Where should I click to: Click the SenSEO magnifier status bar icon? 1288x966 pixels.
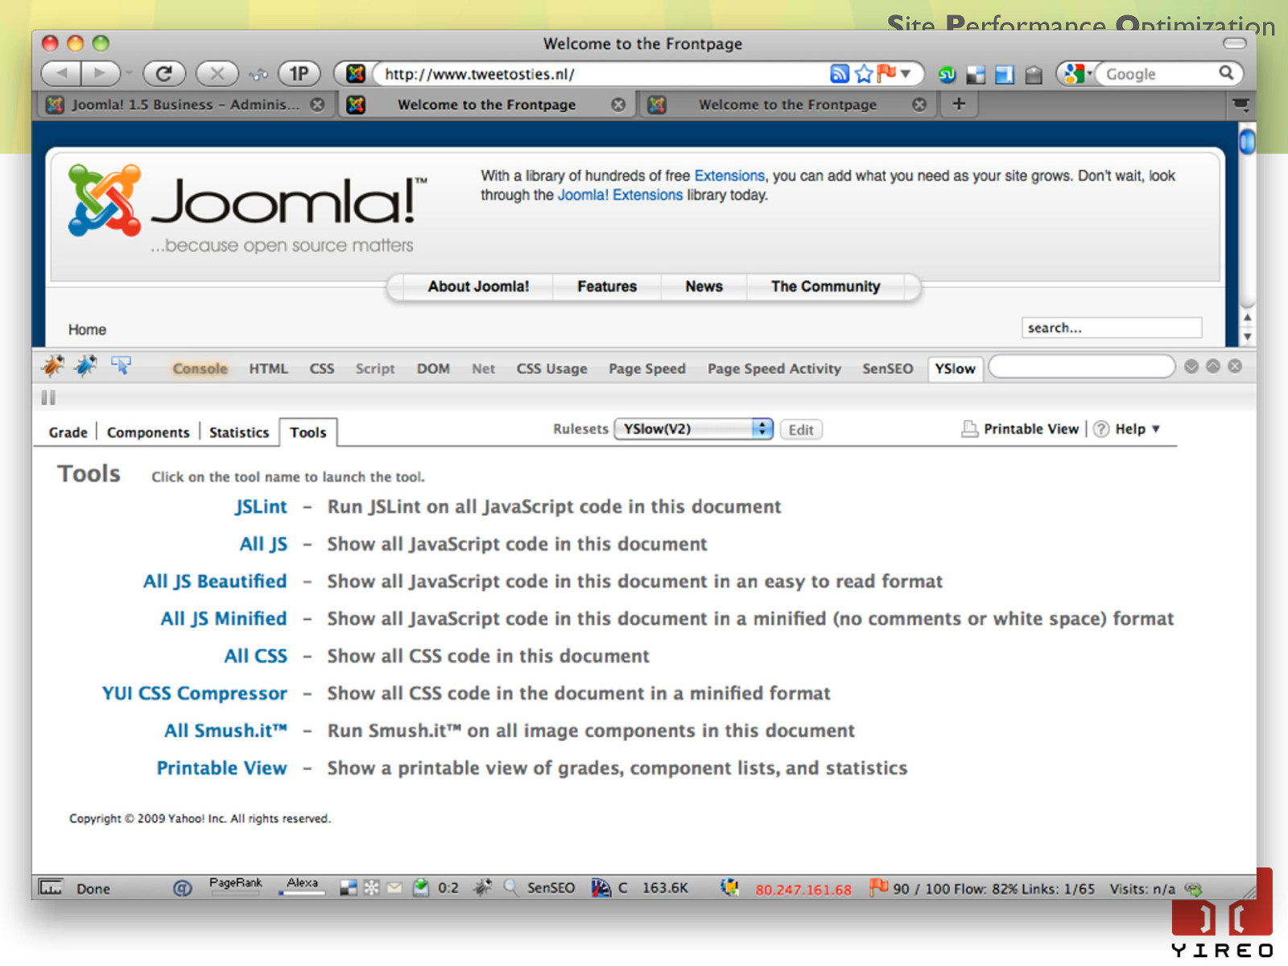point(510,888)
